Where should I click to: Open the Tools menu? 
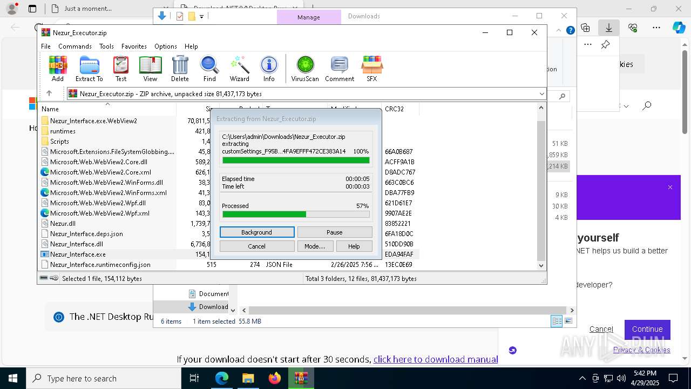tap(106, 46)
